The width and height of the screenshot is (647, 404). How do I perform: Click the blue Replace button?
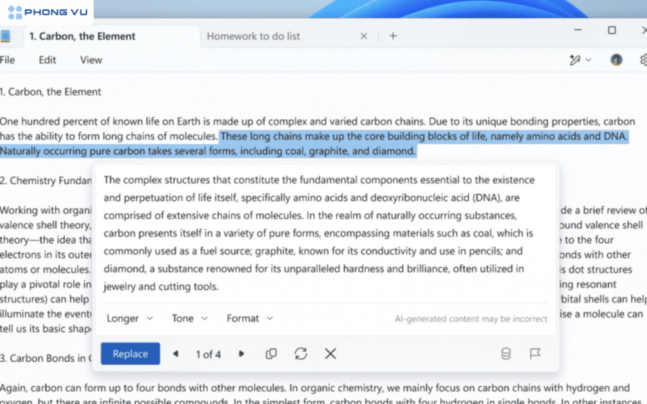130,354
